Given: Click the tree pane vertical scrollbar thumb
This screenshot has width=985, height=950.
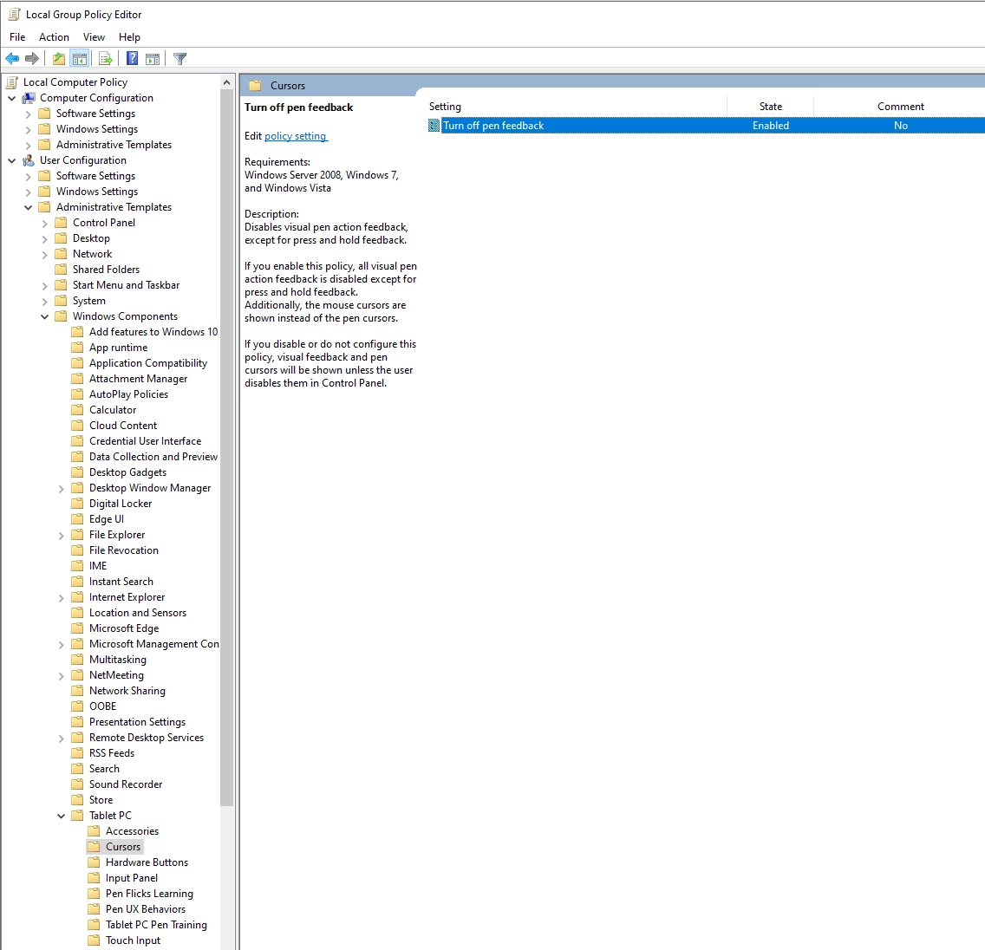Looking at the screenshot, I should (227, 447).
